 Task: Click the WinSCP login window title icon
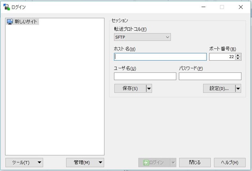click(7, 7)
